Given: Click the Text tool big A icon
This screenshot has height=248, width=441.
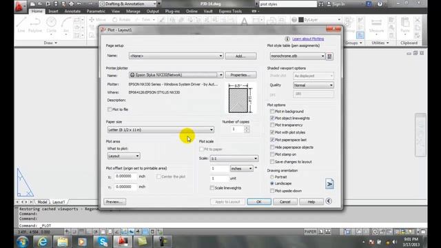Looking at the screenshot, I should (244, 21).
